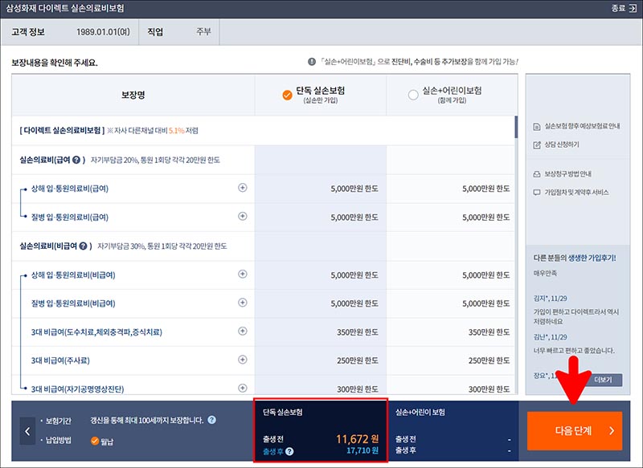Click edit icon beside 상담 신청하기

tap(536, 145)
